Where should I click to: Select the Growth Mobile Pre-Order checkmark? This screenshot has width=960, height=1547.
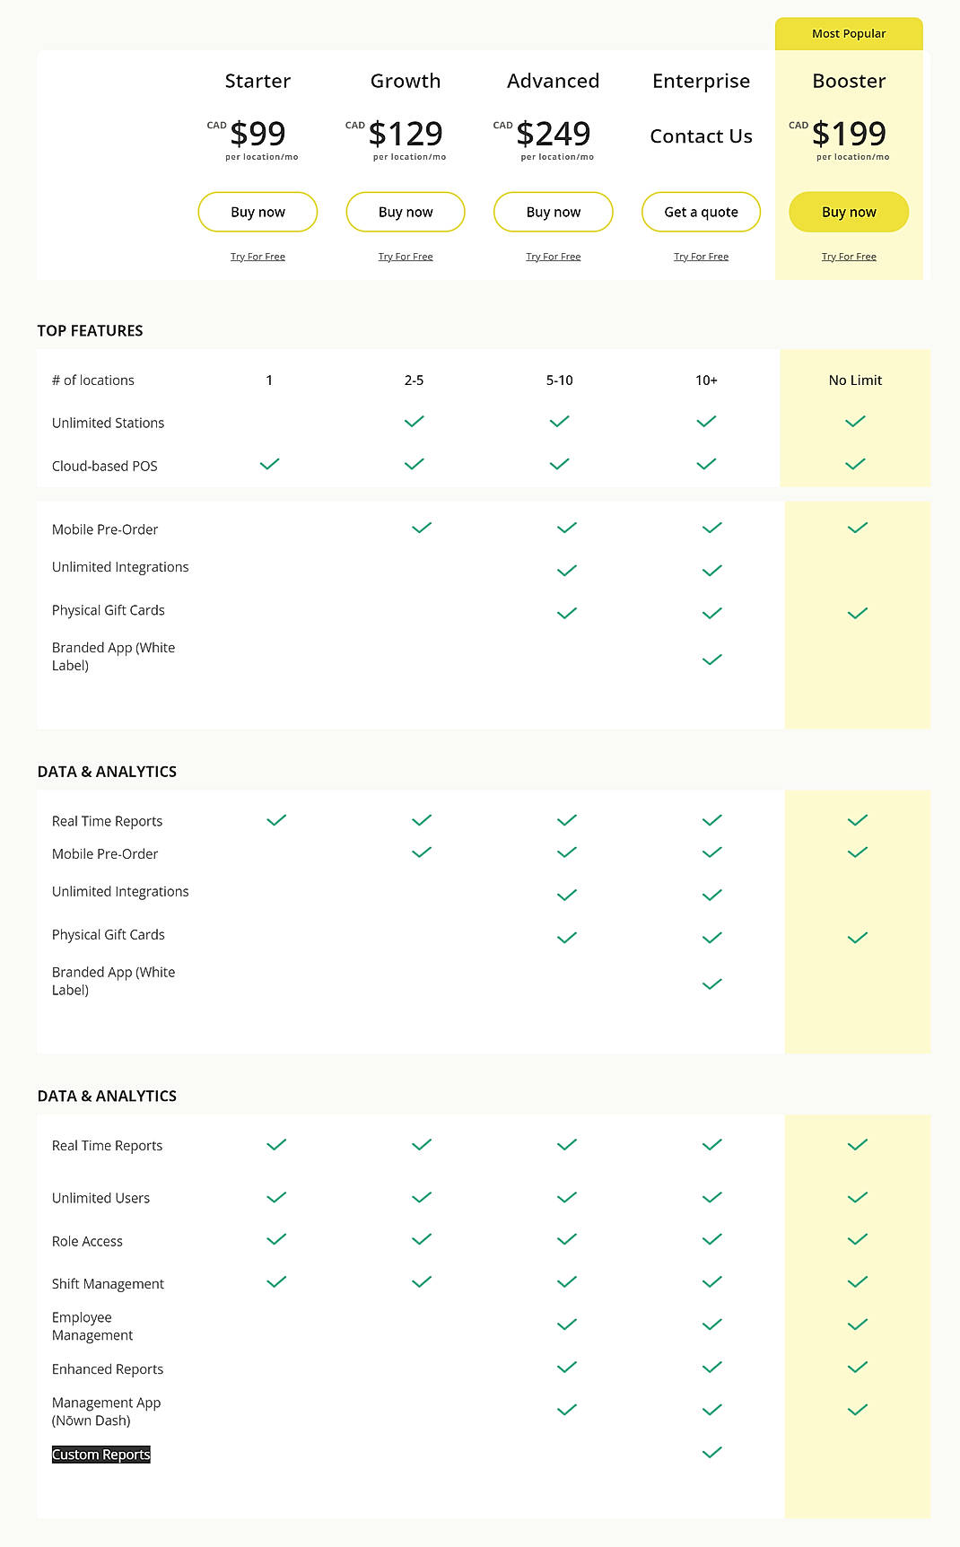pos(419,528)
